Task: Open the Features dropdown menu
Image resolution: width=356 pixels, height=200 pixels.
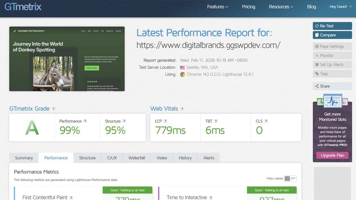Action: click(218, 7)
